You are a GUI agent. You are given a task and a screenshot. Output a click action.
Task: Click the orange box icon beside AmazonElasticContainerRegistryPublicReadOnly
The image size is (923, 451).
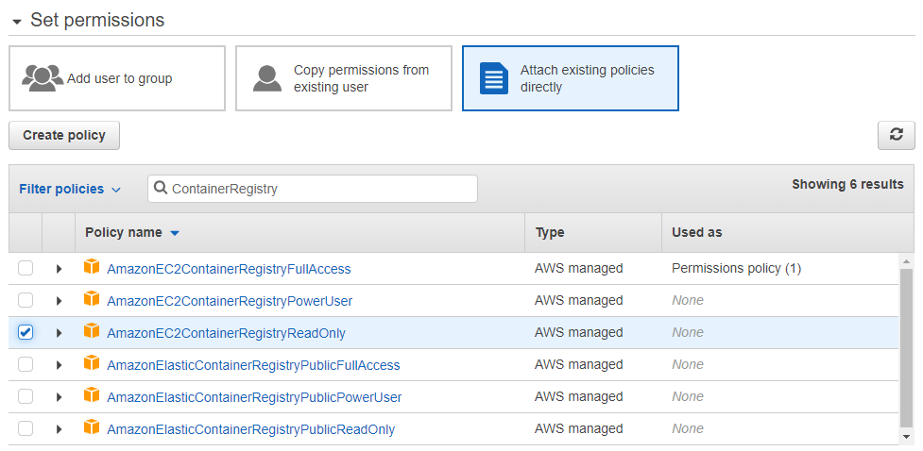tap(92, 427)
